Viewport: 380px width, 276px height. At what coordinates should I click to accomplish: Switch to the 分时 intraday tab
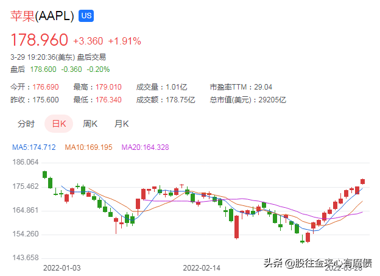pyautogui.click(x=26, y=124)
